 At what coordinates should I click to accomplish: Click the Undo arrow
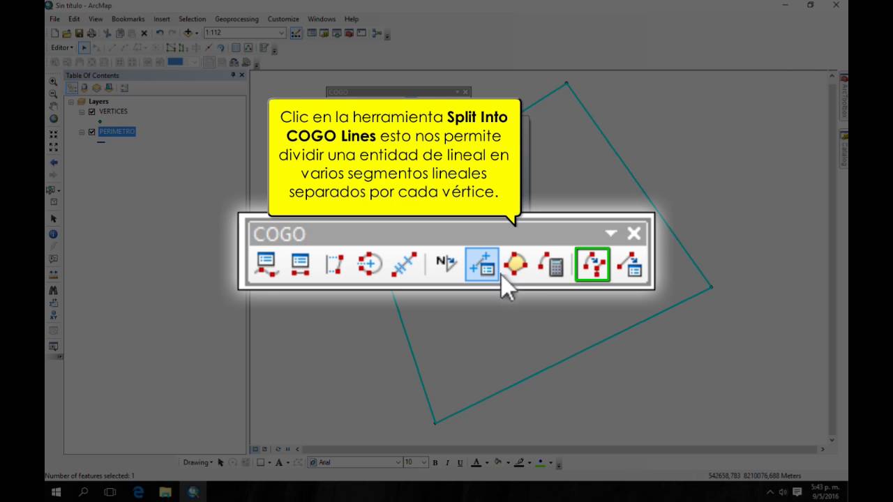coord(160,33)
